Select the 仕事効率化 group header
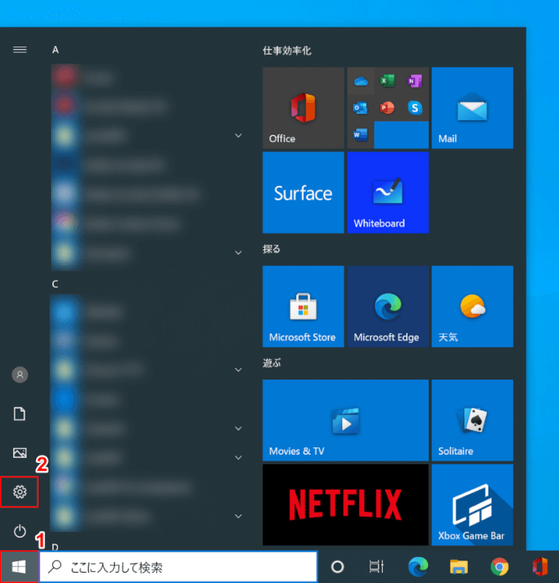The height and width of the screenshot is (583, 559). pos(287,50)
